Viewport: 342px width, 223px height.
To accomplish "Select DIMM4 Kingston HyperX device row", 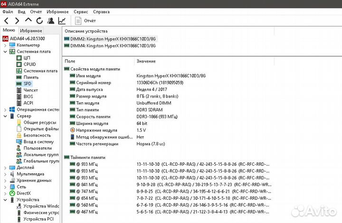I will 110,46.
